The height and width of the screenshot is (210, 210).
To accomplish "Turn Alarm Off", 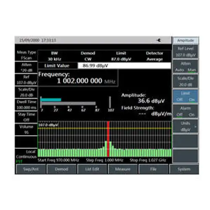I will click(x=179, y=115).
